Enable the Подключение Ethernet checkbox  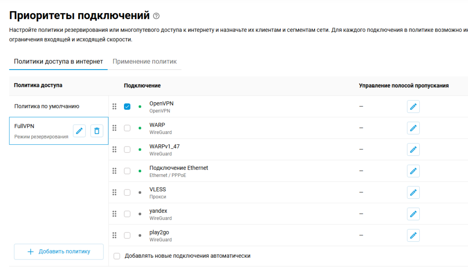(x=127, y=171)
